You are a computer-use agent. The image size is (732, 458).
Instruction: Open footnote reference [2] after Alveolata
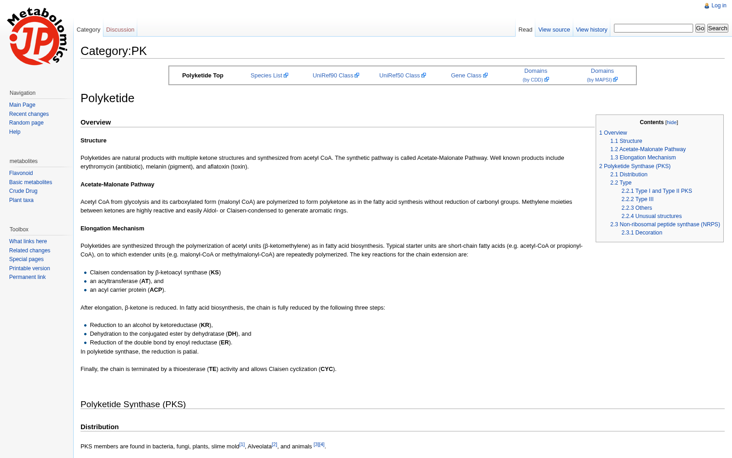tap(274, 444)
